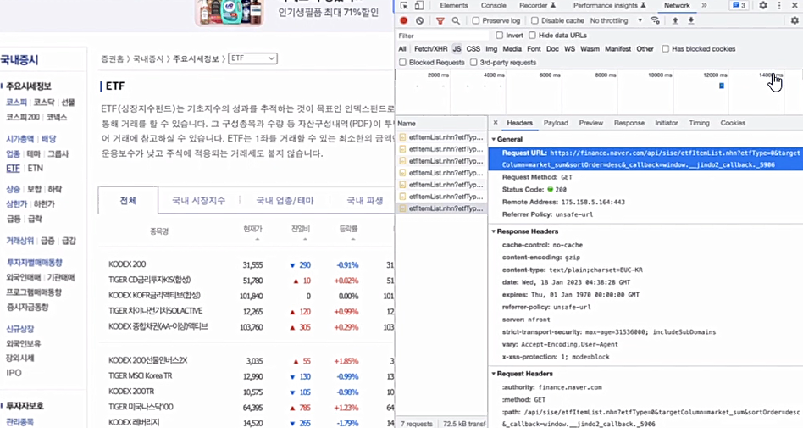This screenshot has width=803, height=428.
Task: Open the Performance insights tab
Action: 609,5
